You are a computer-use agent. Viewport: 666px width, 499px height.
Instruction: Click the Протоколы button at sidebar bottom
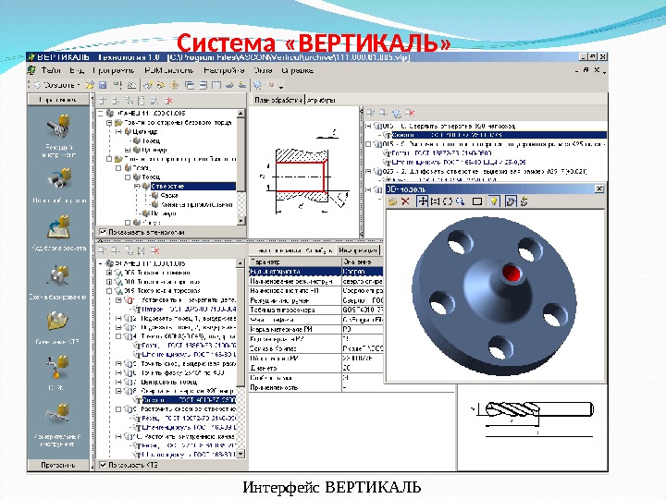57,465
